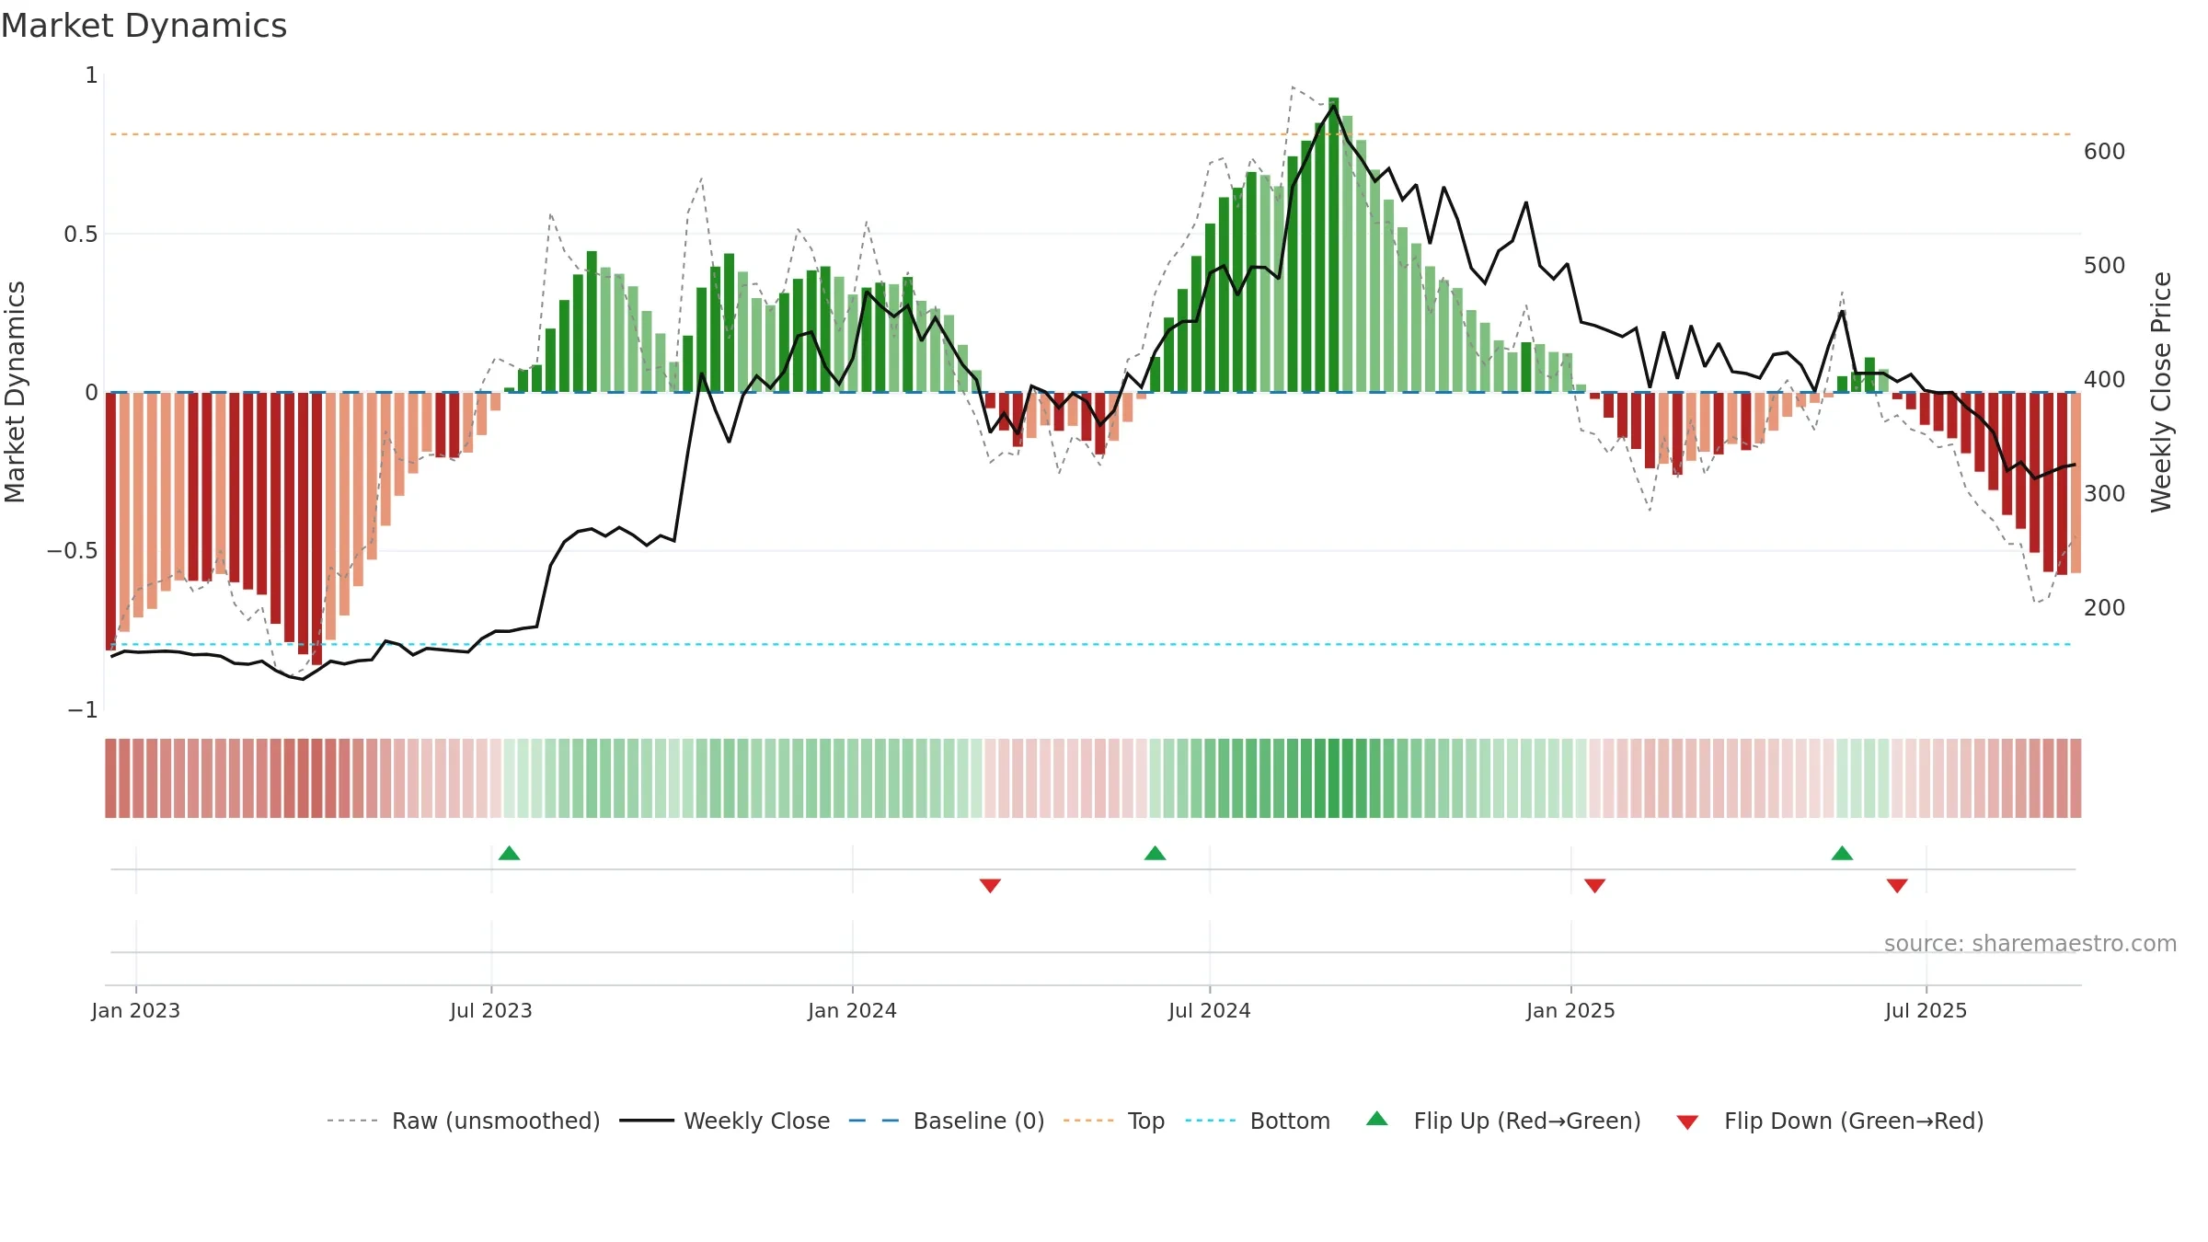This screenshot has height=1242, width=2208.
Task: Click the Flip Up legend green triangle icon
Action: click(1376, 1119)
